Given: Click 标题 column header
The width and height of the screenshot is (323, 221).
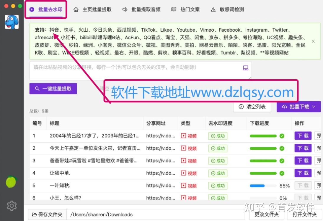Looking at the screenshot, I should [55, 123].
